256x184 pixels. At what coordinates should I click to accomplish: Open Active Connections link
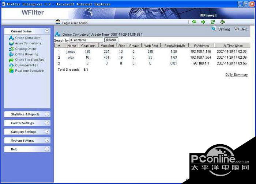(28, 43)
